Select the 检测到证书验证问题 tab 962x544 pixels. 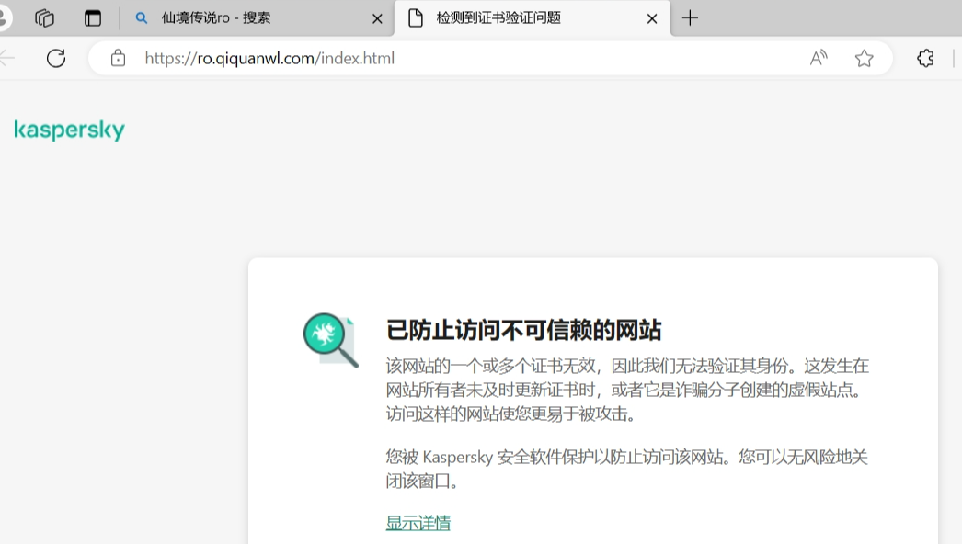(533, 18)
